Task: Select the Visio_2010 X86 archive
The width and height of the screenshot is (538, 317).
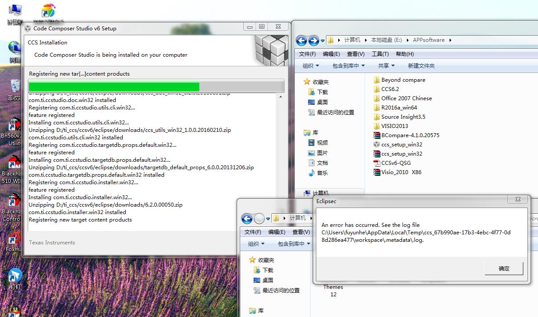Action: [397, 172]
